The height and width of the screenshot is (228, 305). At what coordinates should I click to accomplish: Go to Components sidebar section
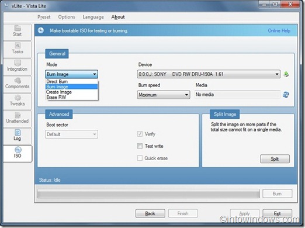18,84
